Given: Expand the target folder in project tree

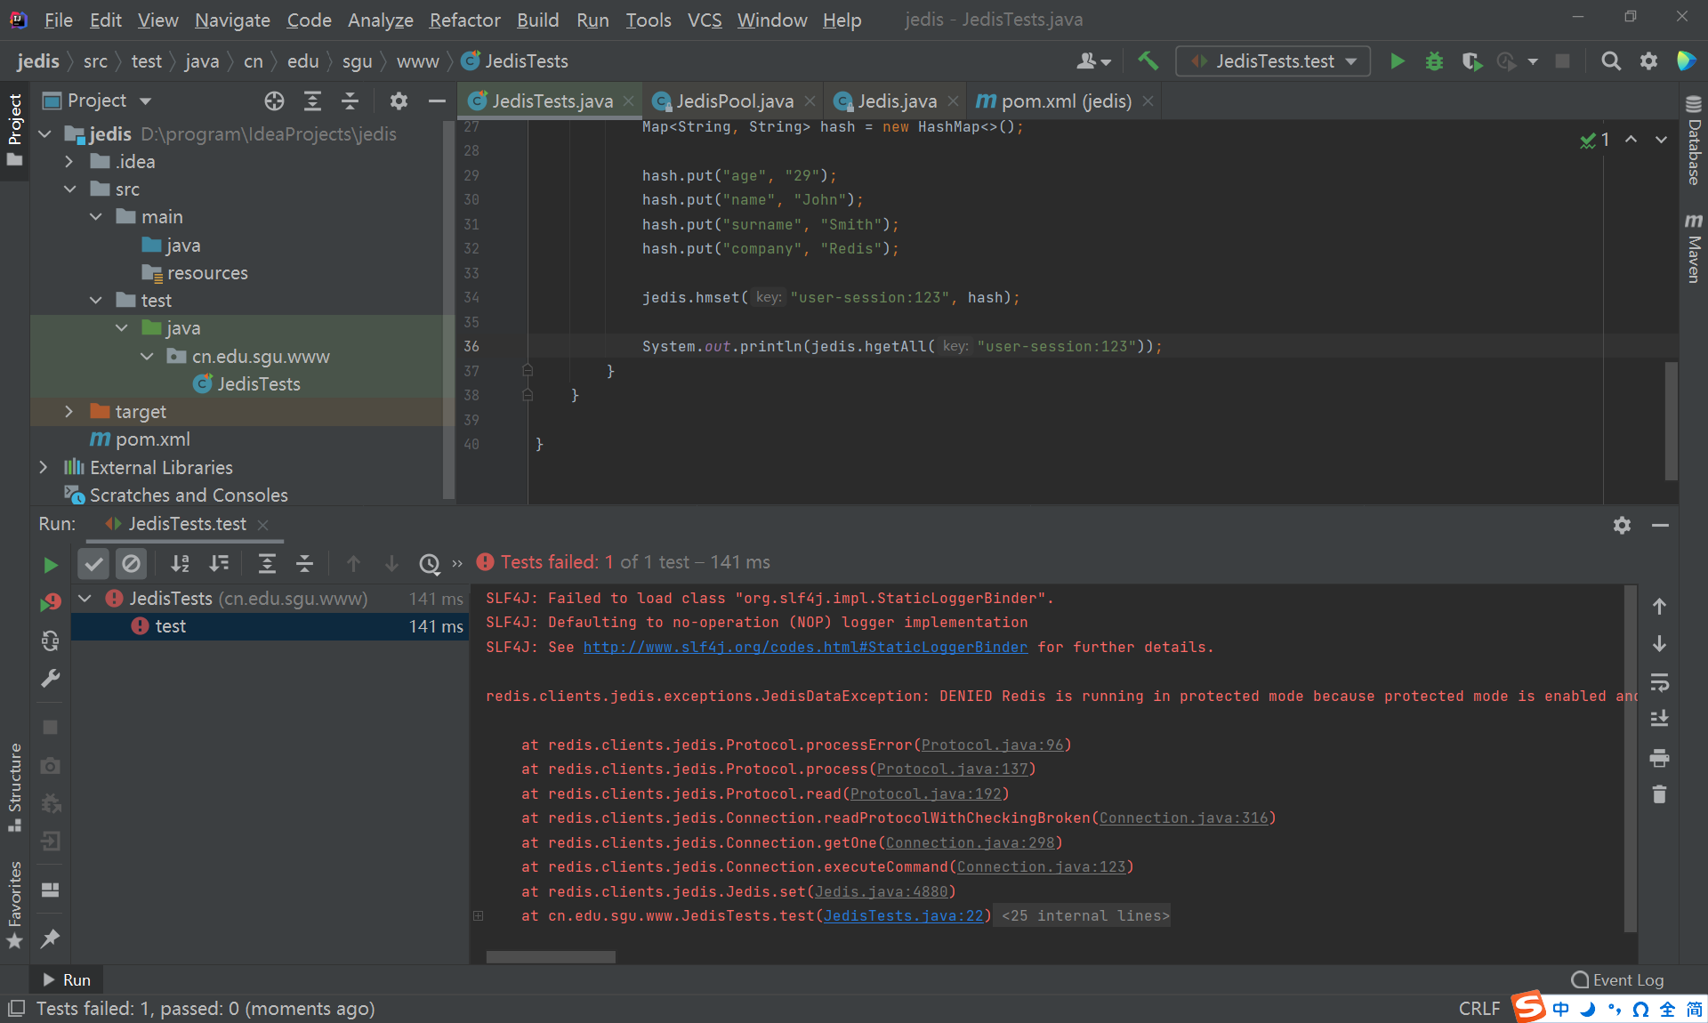Looking at the screenshot, I should coord(69,412).
